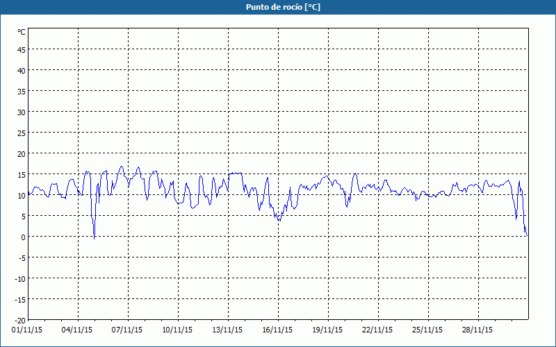
Task: Click the x-axis date 28/11/15
Action: pos(477,330)
